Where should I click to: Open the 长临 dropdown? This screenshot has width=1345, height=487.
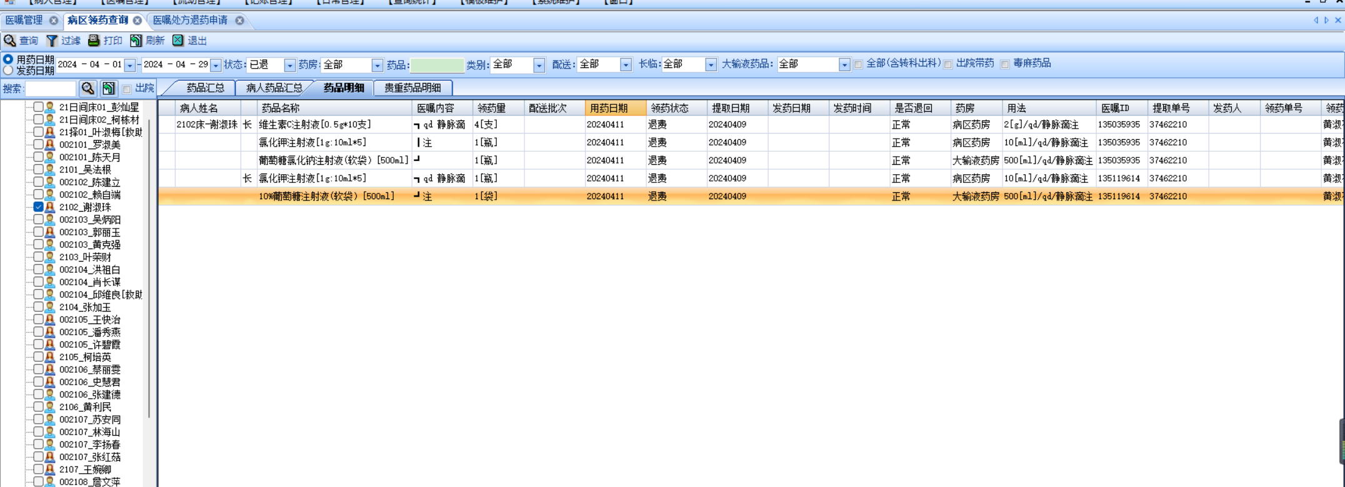click(711, 65)
